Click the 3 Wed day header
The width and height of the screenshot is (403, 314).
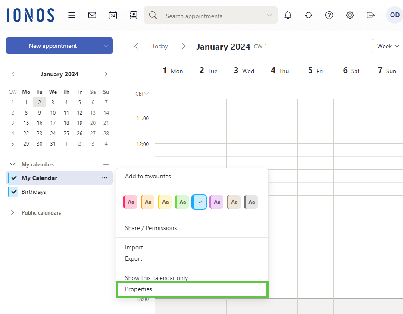pos(244,71)
